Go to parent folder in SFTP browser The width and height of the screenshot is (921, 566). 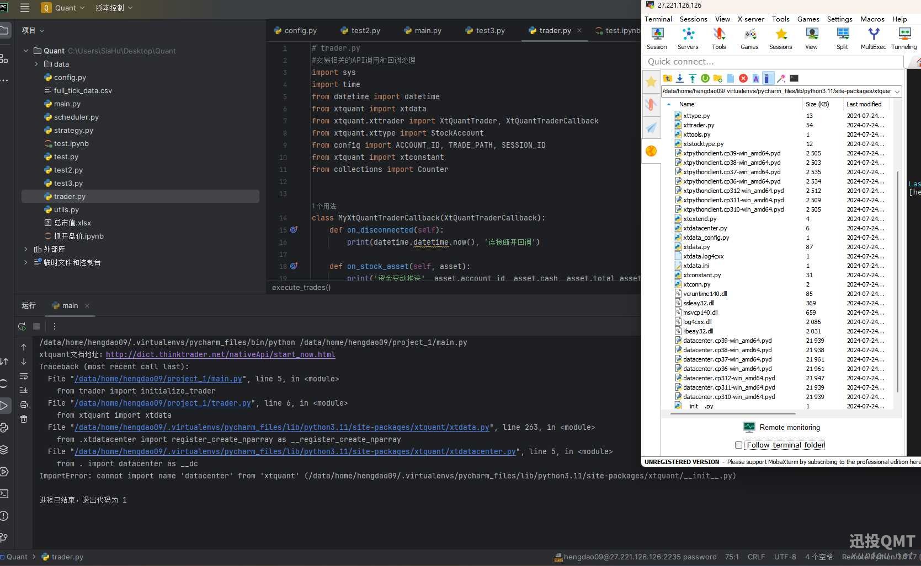click(668, 78)
